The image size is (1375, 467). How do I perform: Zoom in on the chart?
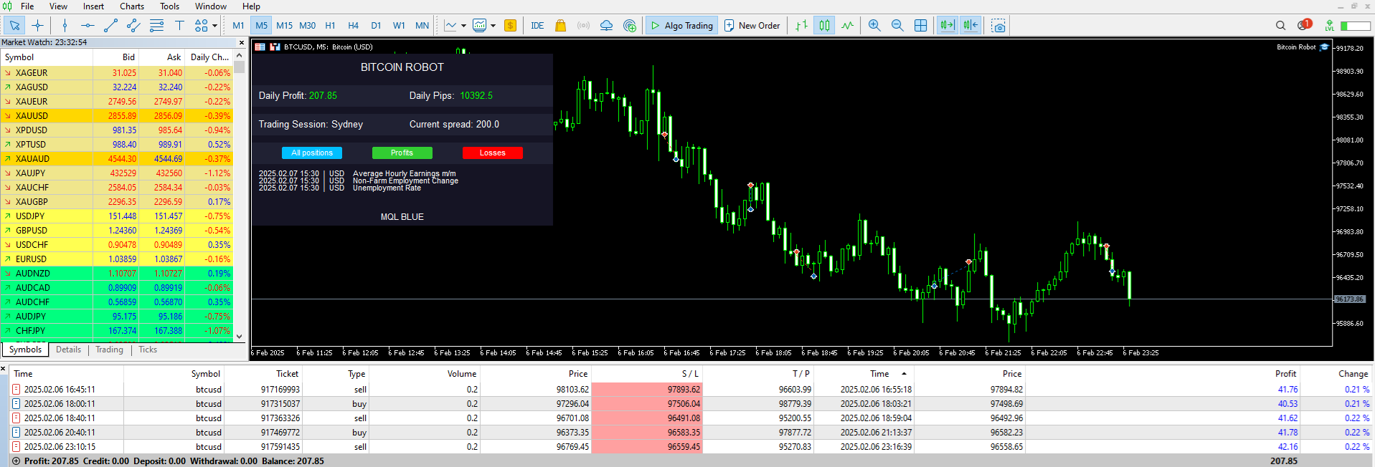coord(874,26)
